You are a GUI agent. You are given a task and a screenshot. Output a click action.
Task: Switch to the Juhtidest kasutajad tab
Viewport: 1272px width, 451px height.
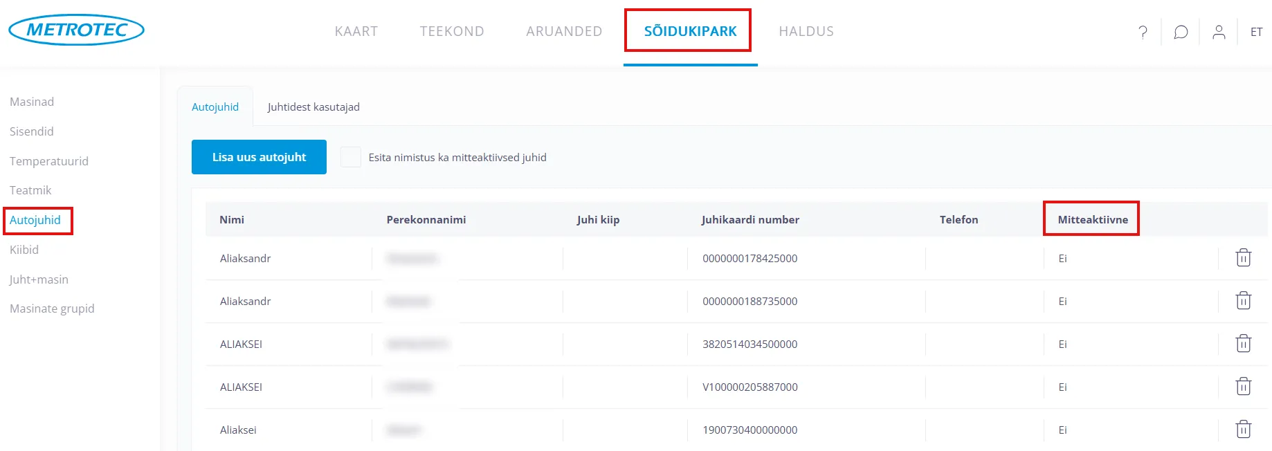[314, 107]
